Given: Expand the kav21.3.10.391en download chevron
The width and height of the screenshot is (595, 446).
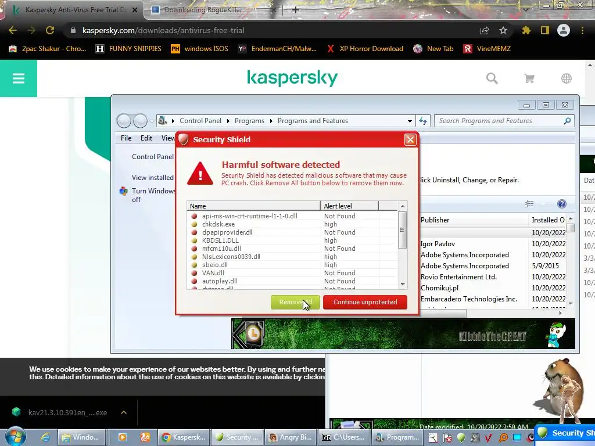Looking at the screenshot, I should coord(124,412).
